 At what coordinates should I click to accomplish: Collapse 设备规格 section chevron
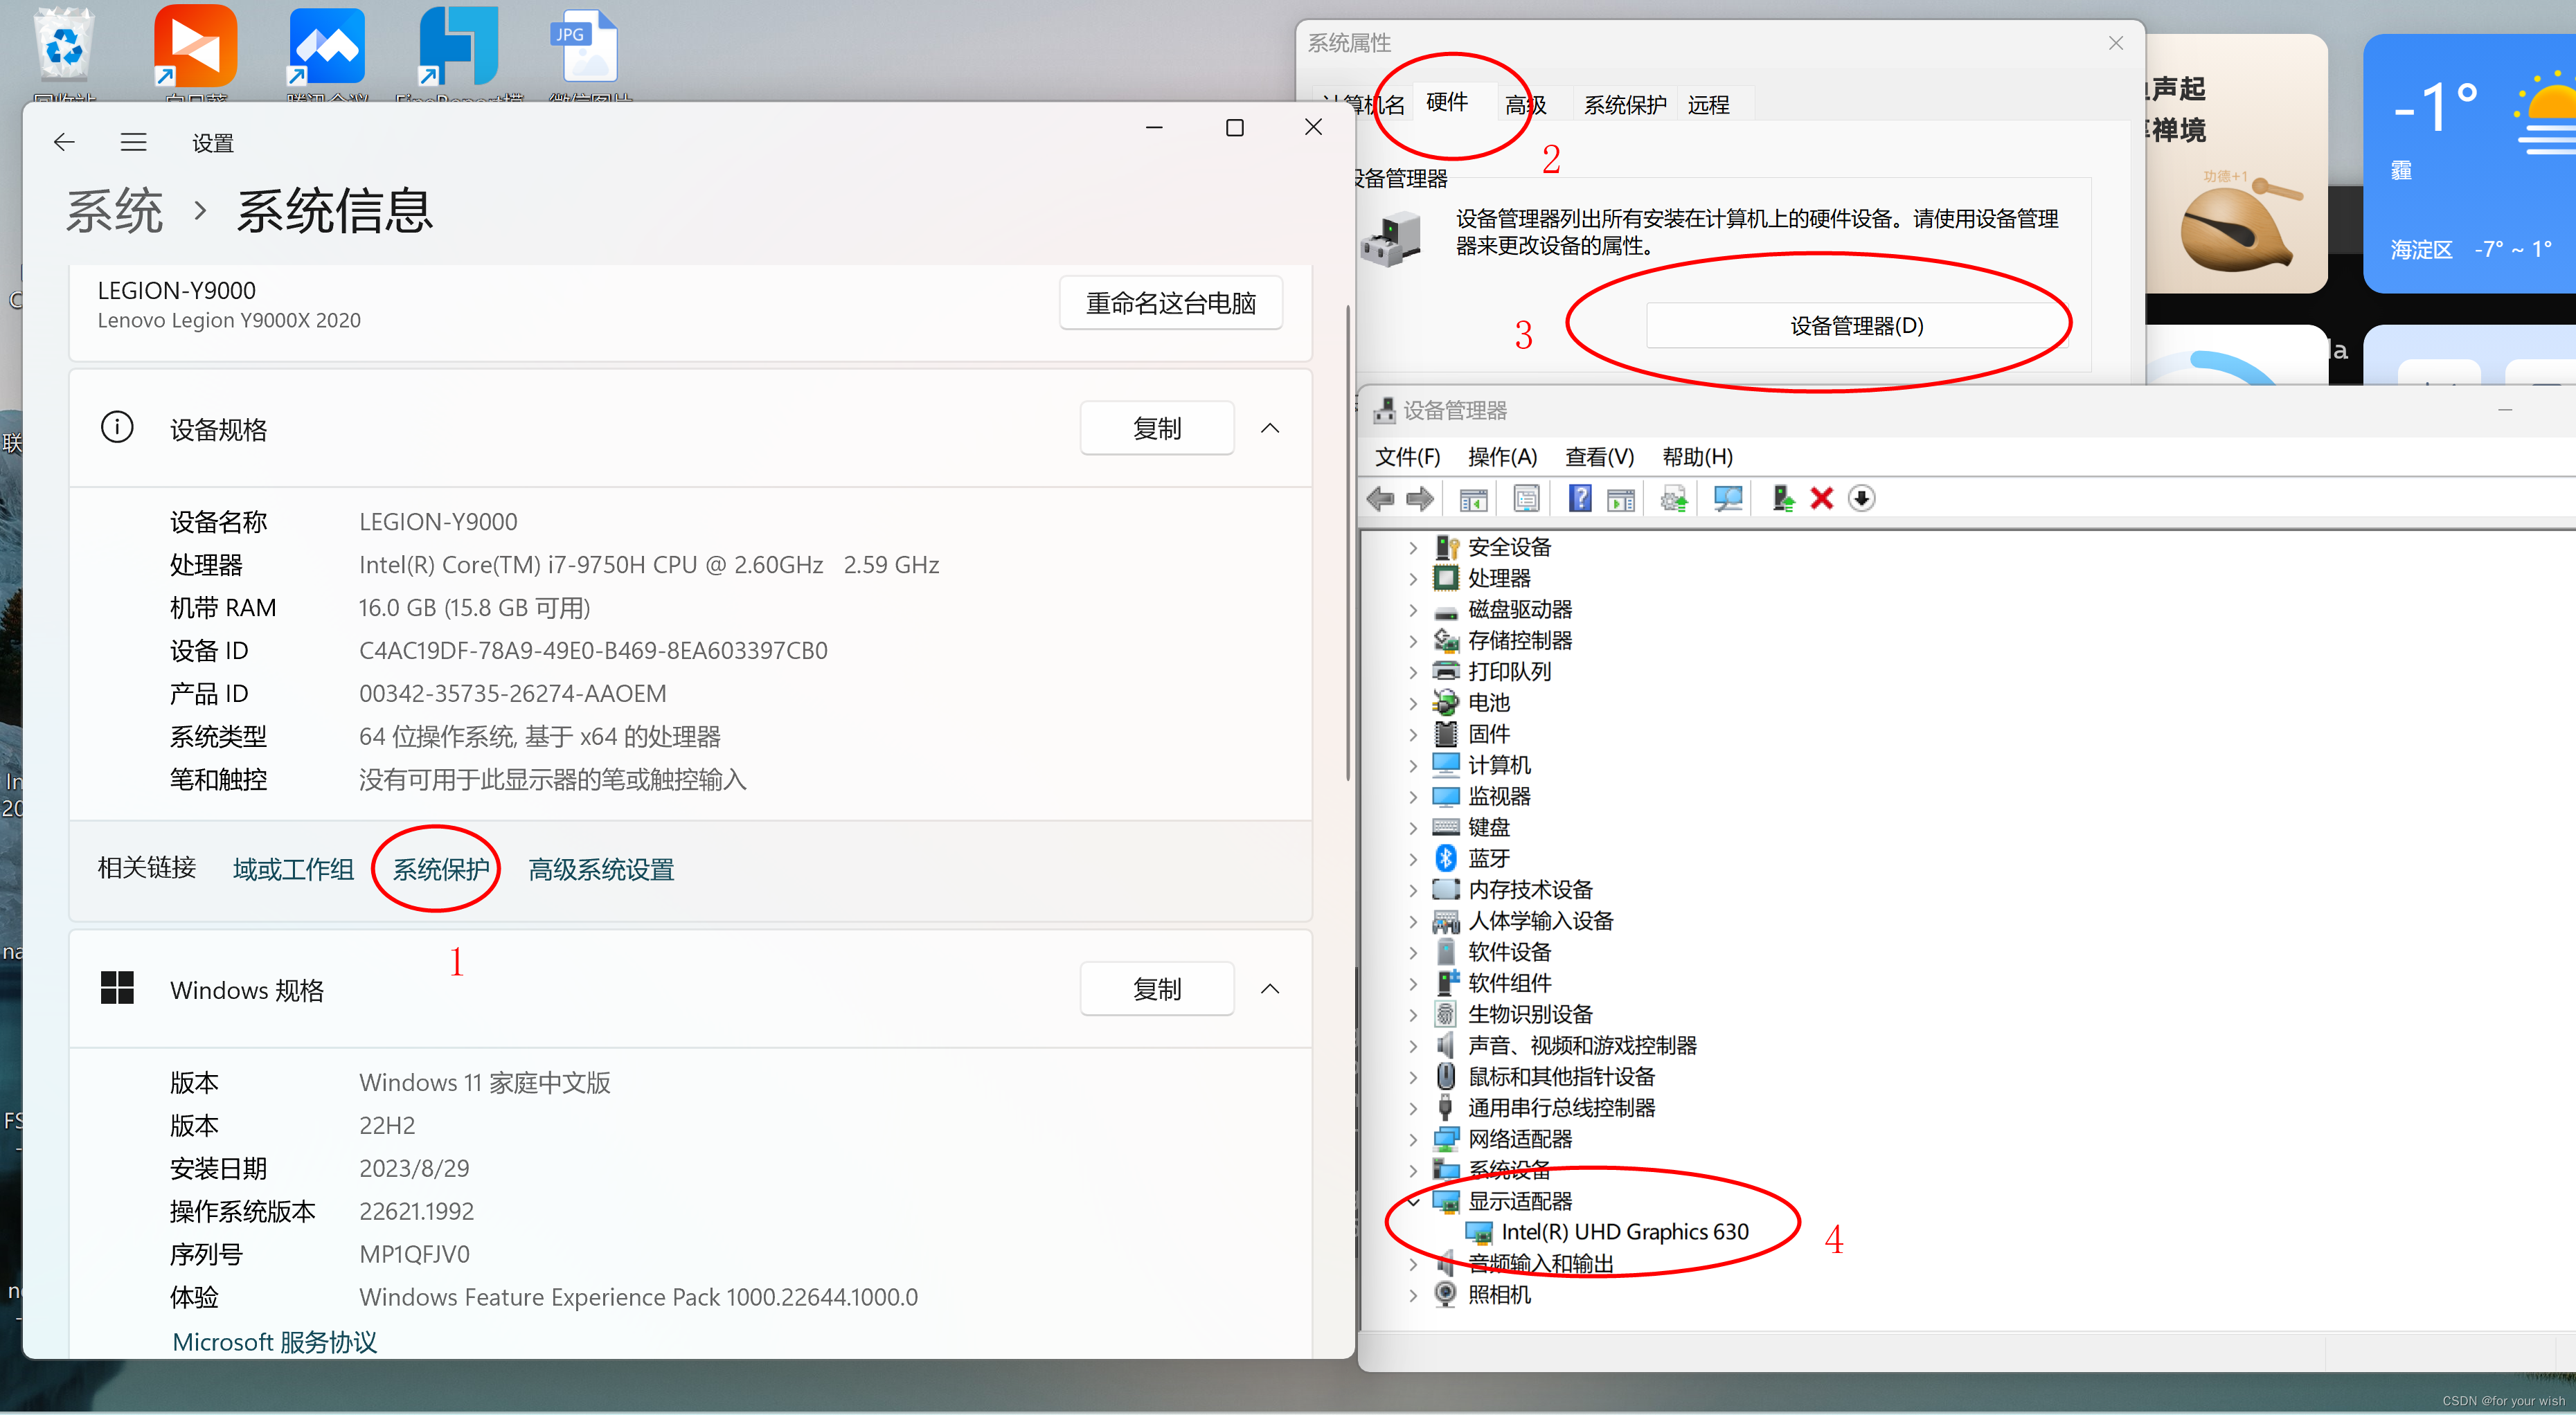point(1270,428)
